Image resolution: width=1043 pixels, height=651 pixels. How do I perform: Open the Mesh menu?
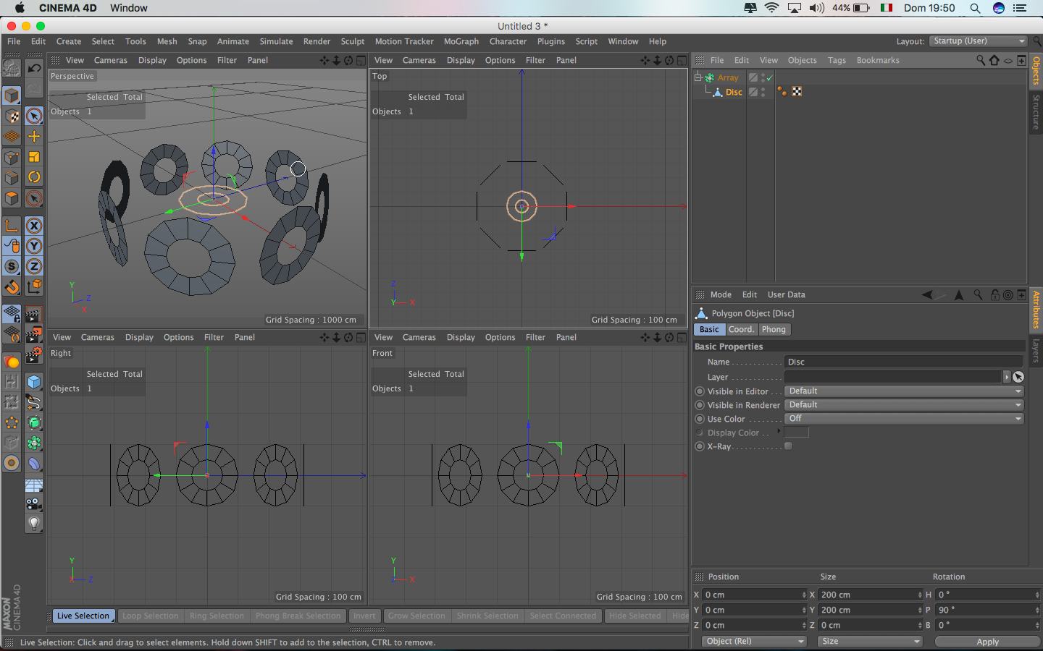[167, 41]
